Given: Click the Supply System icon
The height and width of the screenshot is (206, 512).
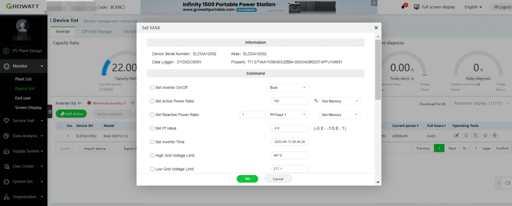Looking at the screenshot, I should pos(6,151).
